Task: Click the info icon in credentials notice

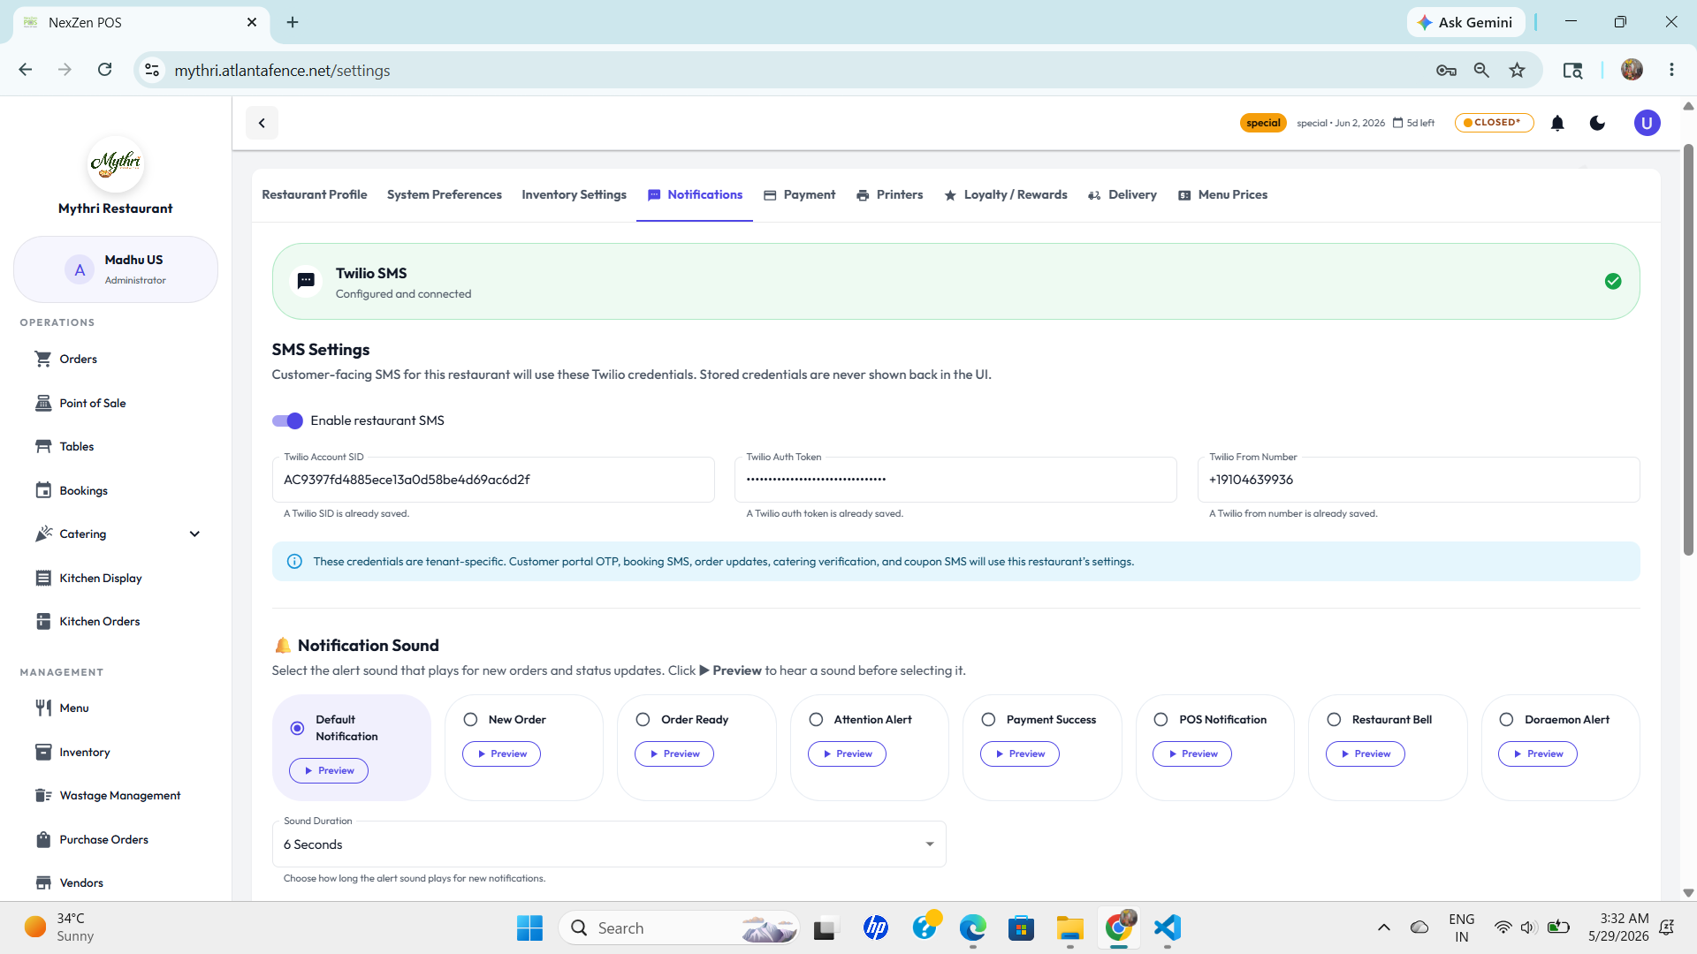Action: click(294, 562)
